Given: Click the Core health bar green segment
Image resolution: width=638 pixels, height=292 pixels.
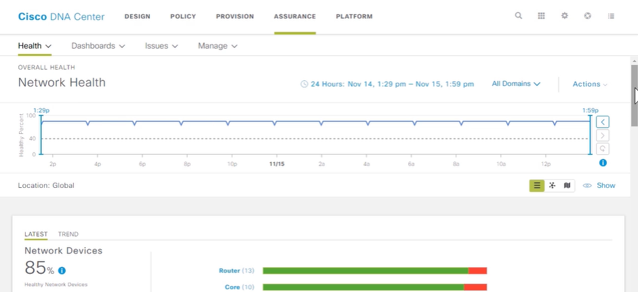Looking at the screenshot, I should pyautogui.click(x=363, y=287).
